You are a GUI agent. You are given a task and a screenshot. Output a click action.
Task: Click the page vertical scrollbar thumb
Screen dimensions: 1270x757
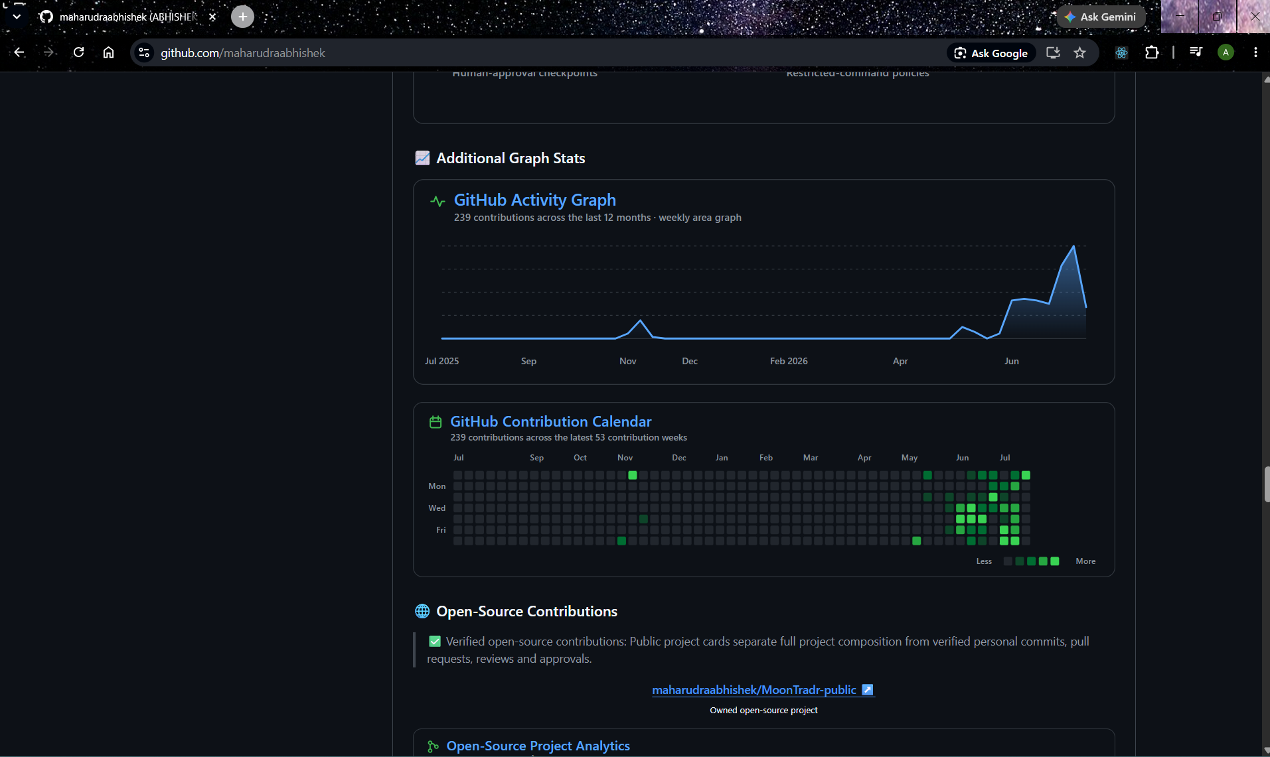[1266, 484]
